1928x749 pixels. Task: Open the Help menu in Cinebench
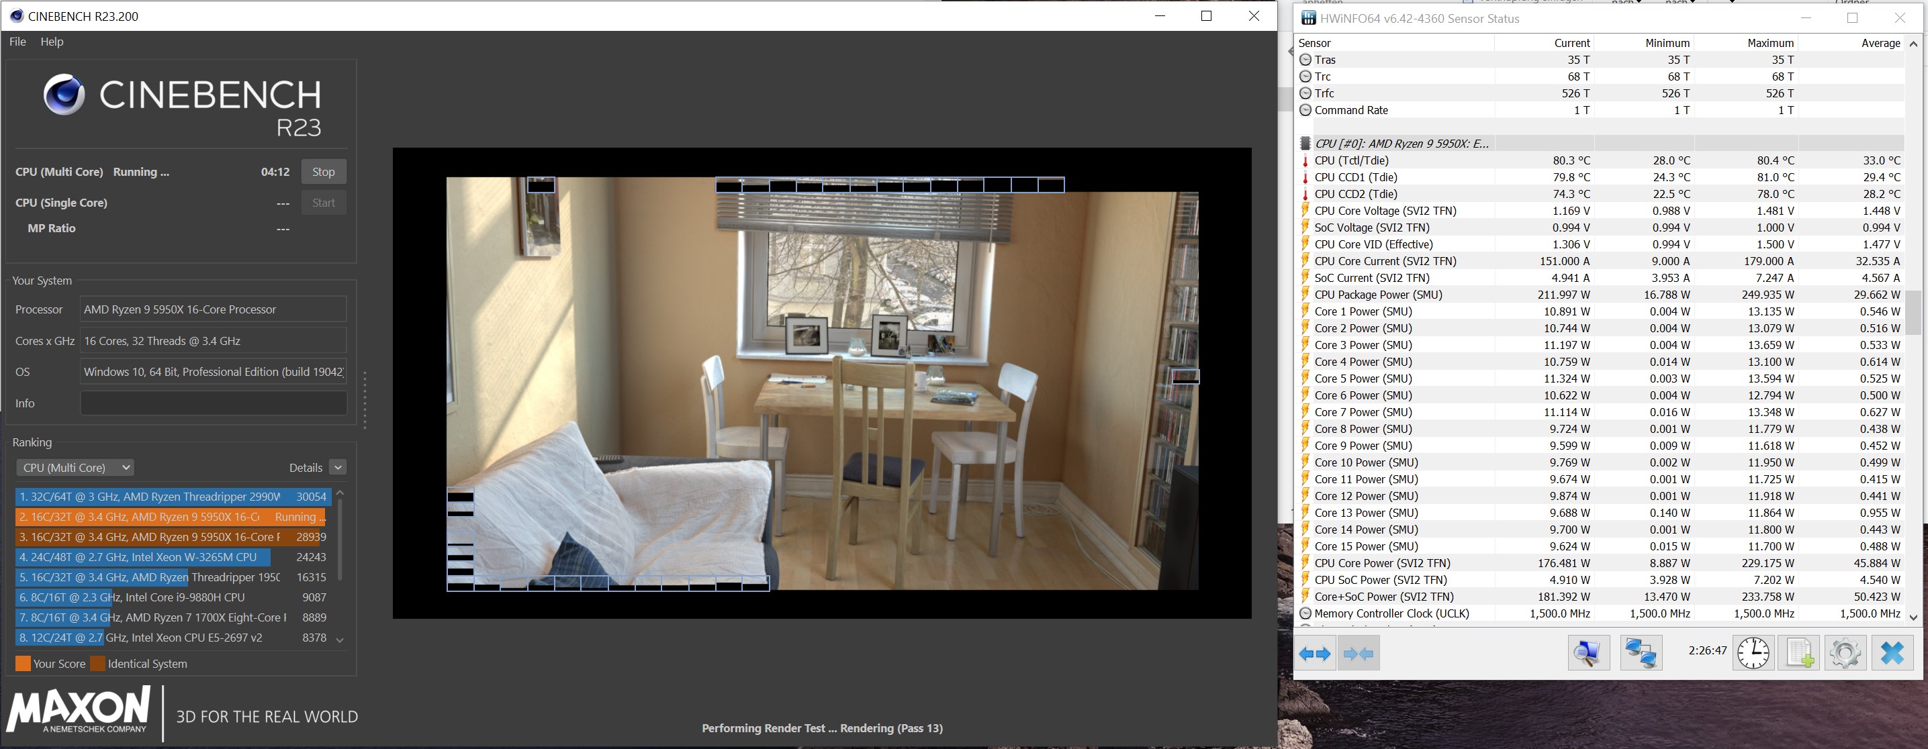pos(52,42)
